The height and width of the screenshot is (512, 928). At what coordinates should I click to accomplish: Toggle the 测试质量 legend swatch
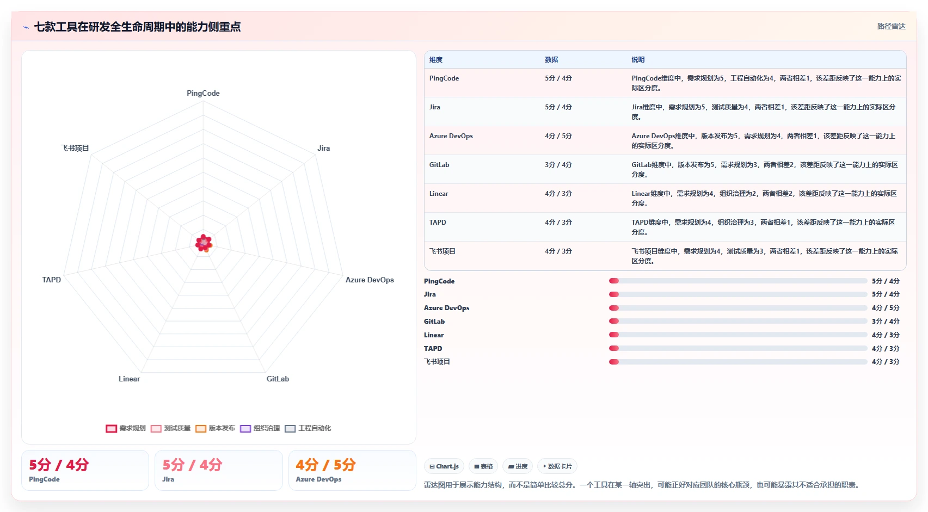(156, 429)
